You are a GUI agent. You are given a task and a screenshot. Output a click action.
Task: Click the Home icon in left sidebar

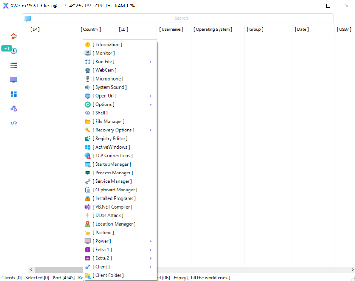pos(13,36)
